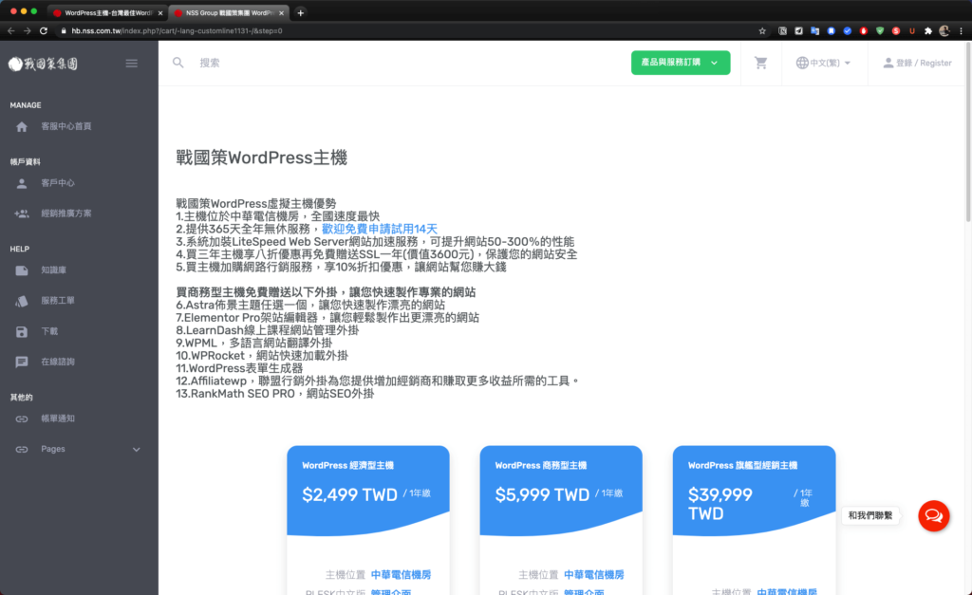Click the ticket icon for 服務工單
Image resolution: width=972 pixels, height=595 pixels.
tap(22, 301)
